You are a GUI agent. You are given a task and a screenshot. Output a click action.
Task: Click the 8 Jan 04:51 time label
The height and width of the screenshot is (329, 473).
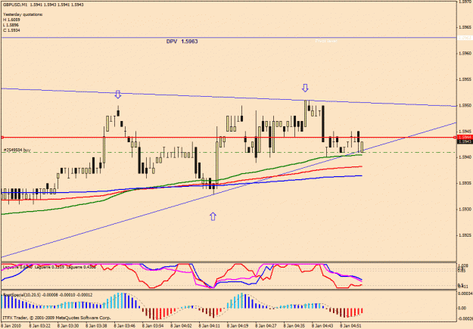pos(351,326)
